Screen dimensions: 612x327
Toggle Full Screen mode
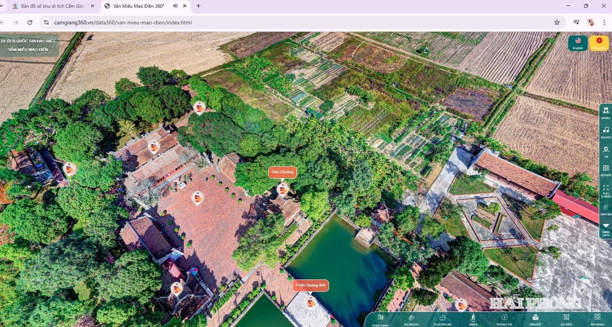(x=606, y=190)
